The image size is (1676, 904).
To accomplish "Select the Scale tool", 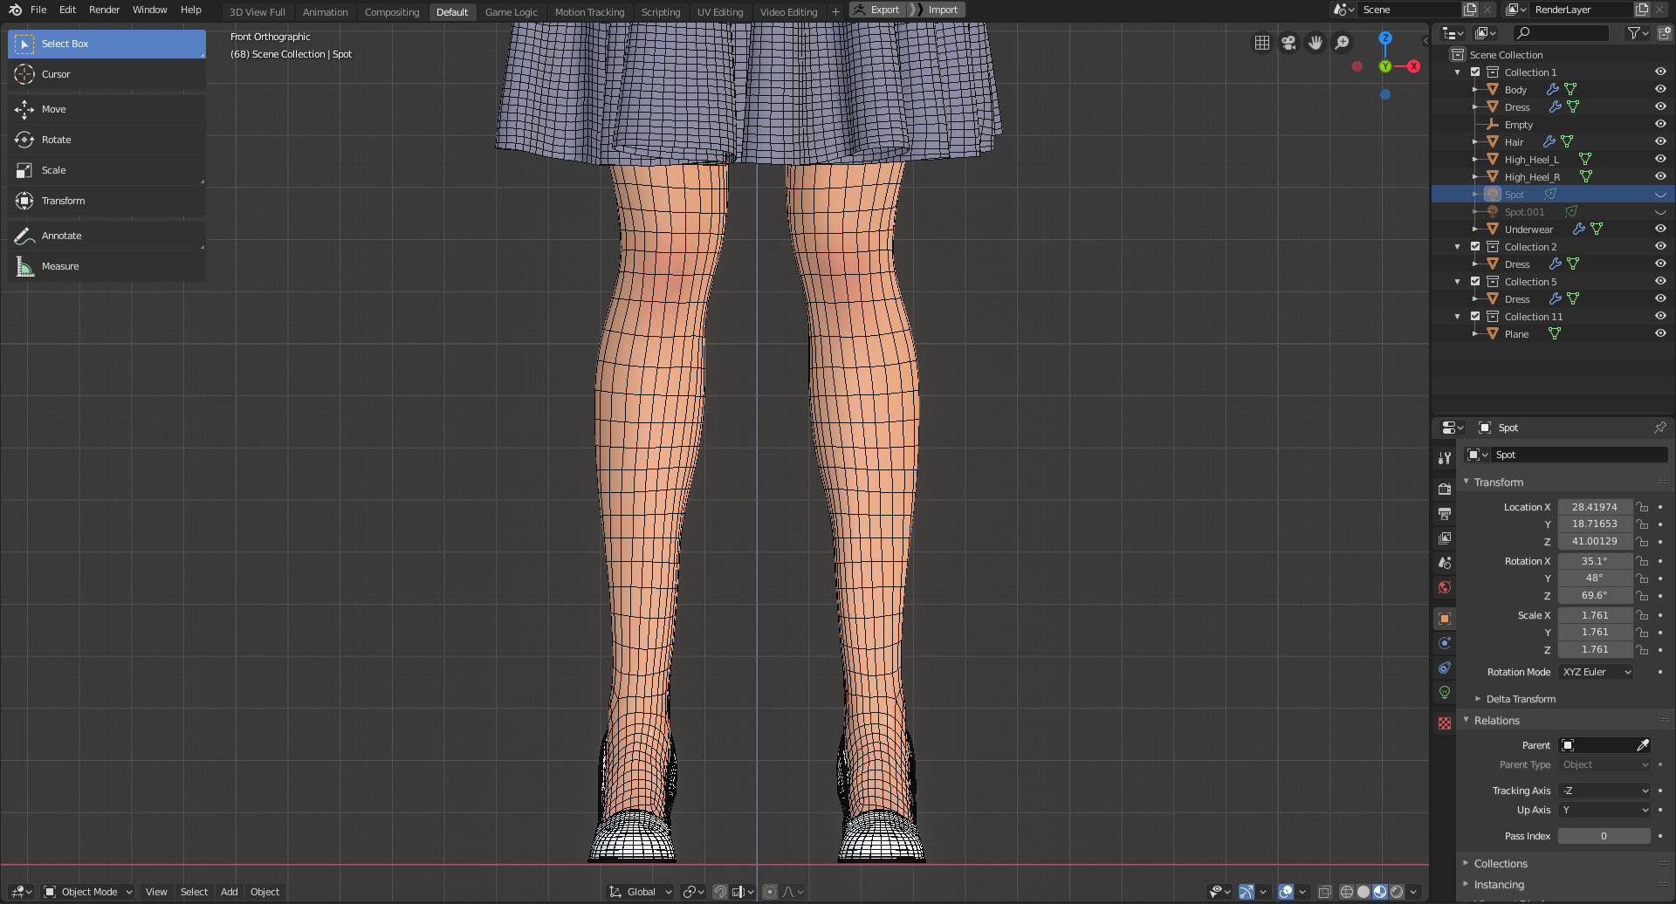I will pos(106,170).
